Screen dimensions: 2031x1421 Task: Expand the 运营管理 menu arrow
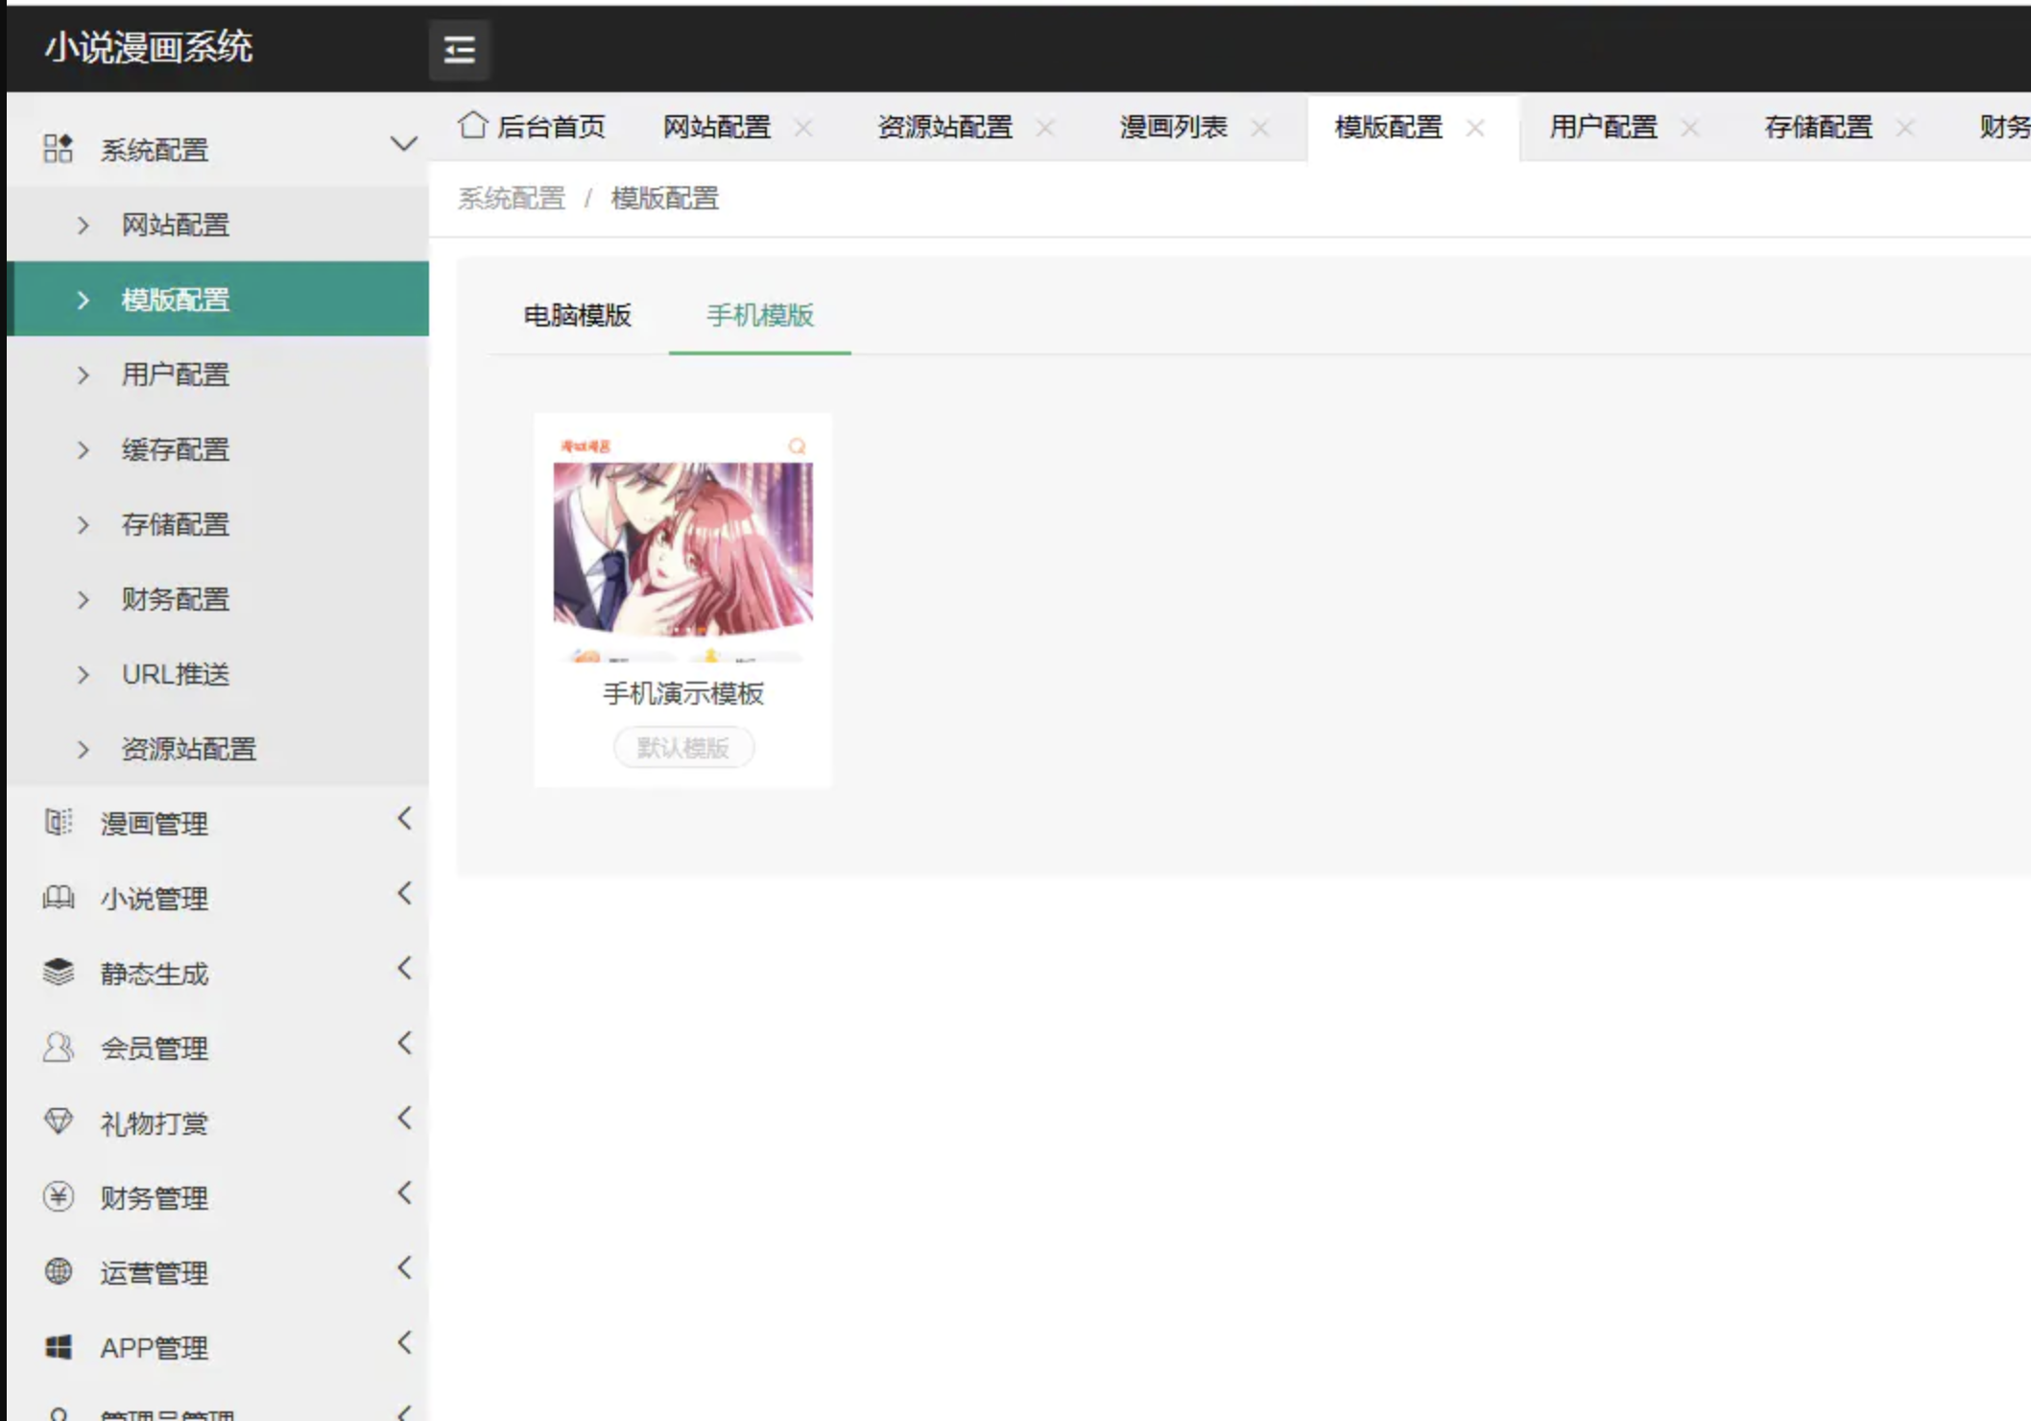pyautogui.click(x=404, y=1267)
